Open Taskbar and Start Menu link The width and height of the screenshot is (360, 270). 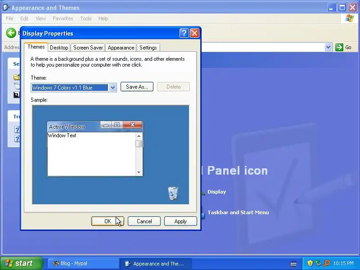238,212
